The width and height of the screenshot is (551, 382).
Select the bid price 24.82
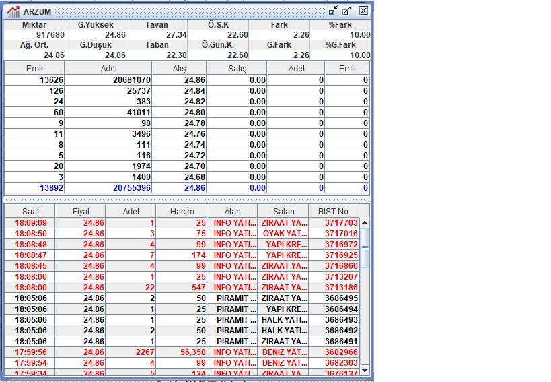point(194,102)
